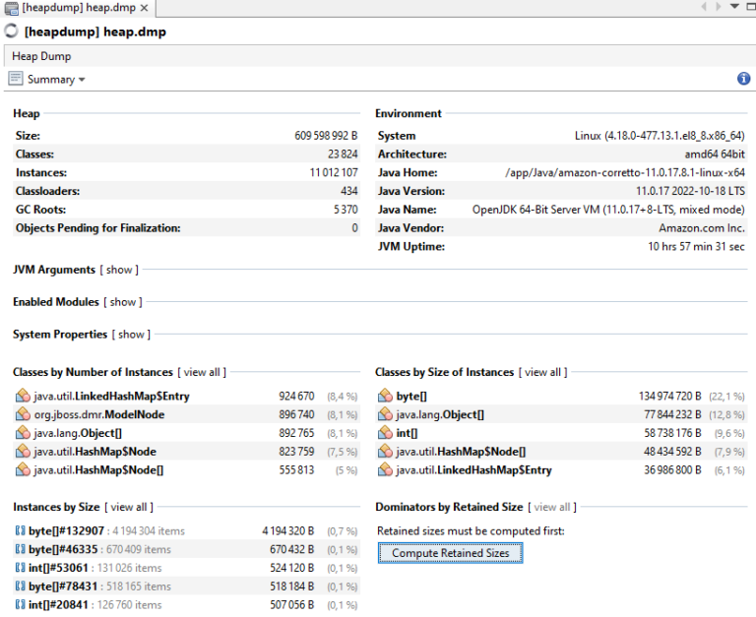Click the blue information icon
This screenshot has width=756, height=617.
point(743,79)
